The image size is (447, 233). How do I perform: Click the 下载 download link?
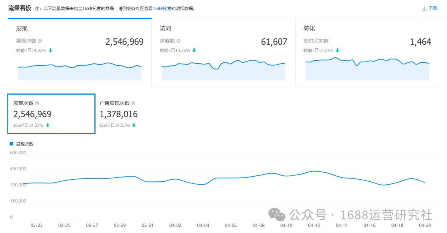click(433, 8)
